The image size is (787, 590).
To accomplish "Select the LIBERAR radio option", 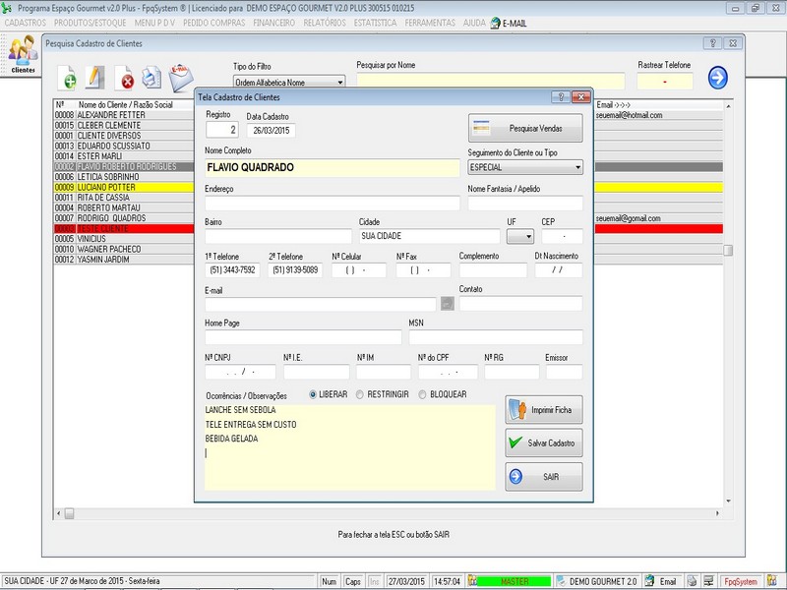I will [314, 394].
